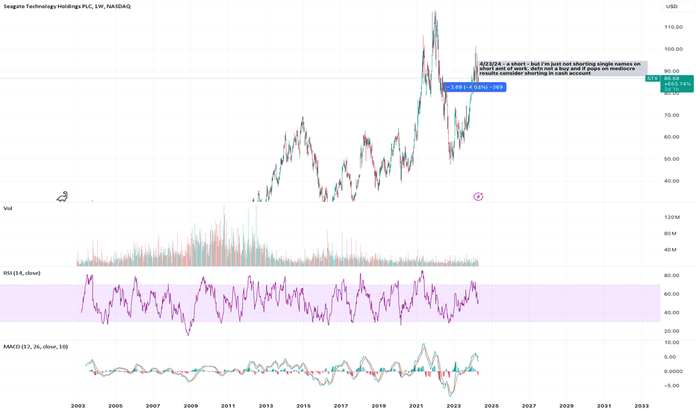Viewport: 696px width, 411px height.
Task: Click the green STX symbol label
Action: 652,78
